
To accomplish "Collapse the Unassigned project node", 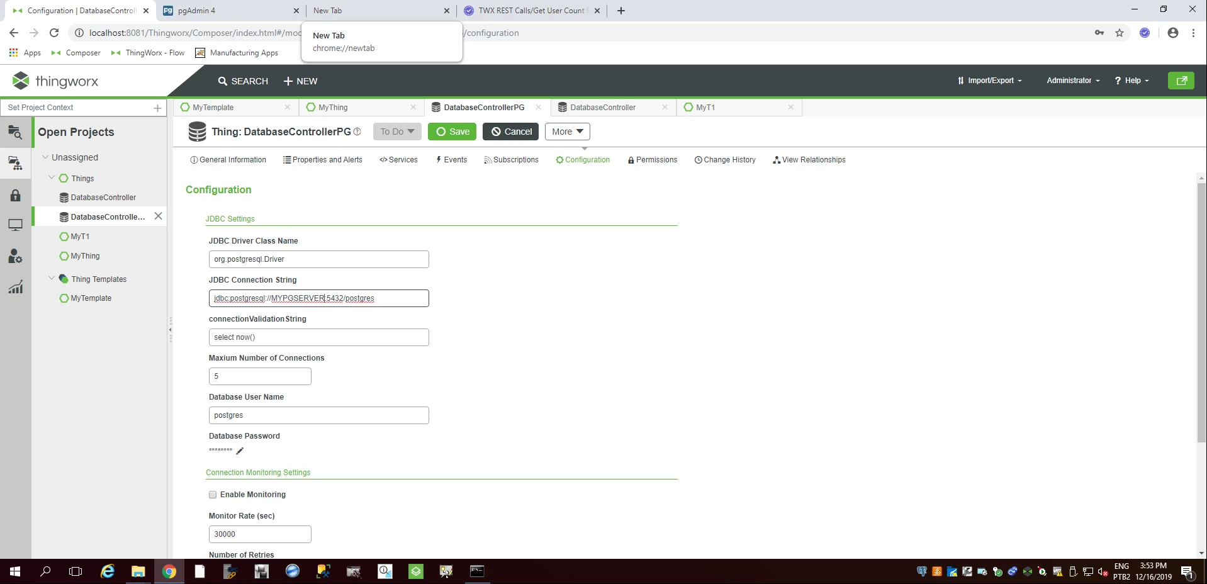I will point(45,157).
